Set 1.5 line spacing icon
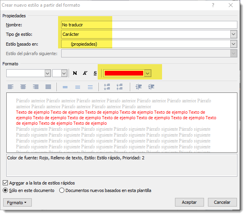 coord(78,87)
